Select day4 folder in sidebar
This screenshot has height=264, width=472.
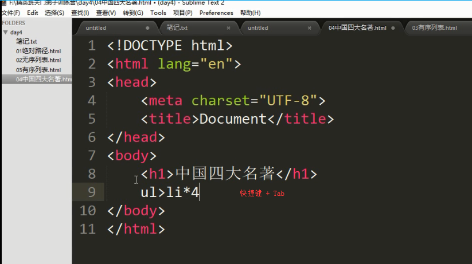coord(16,33)
